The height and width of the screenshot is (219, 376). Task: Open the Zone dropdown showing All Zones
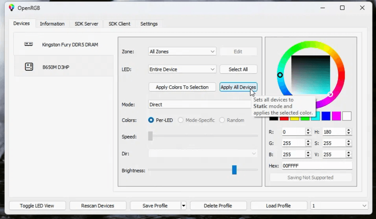click(182, 51)
